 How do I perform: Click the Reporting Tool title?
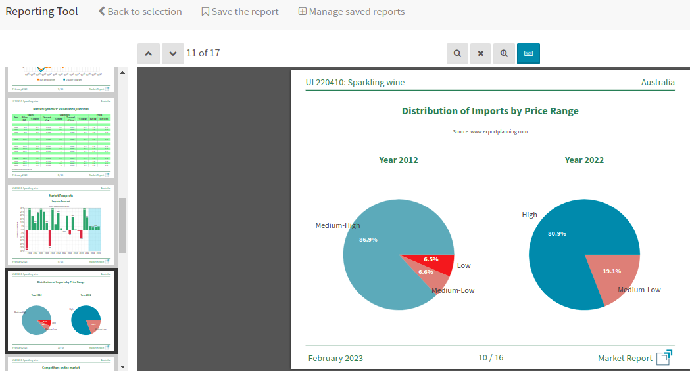(x=41, y=11)
